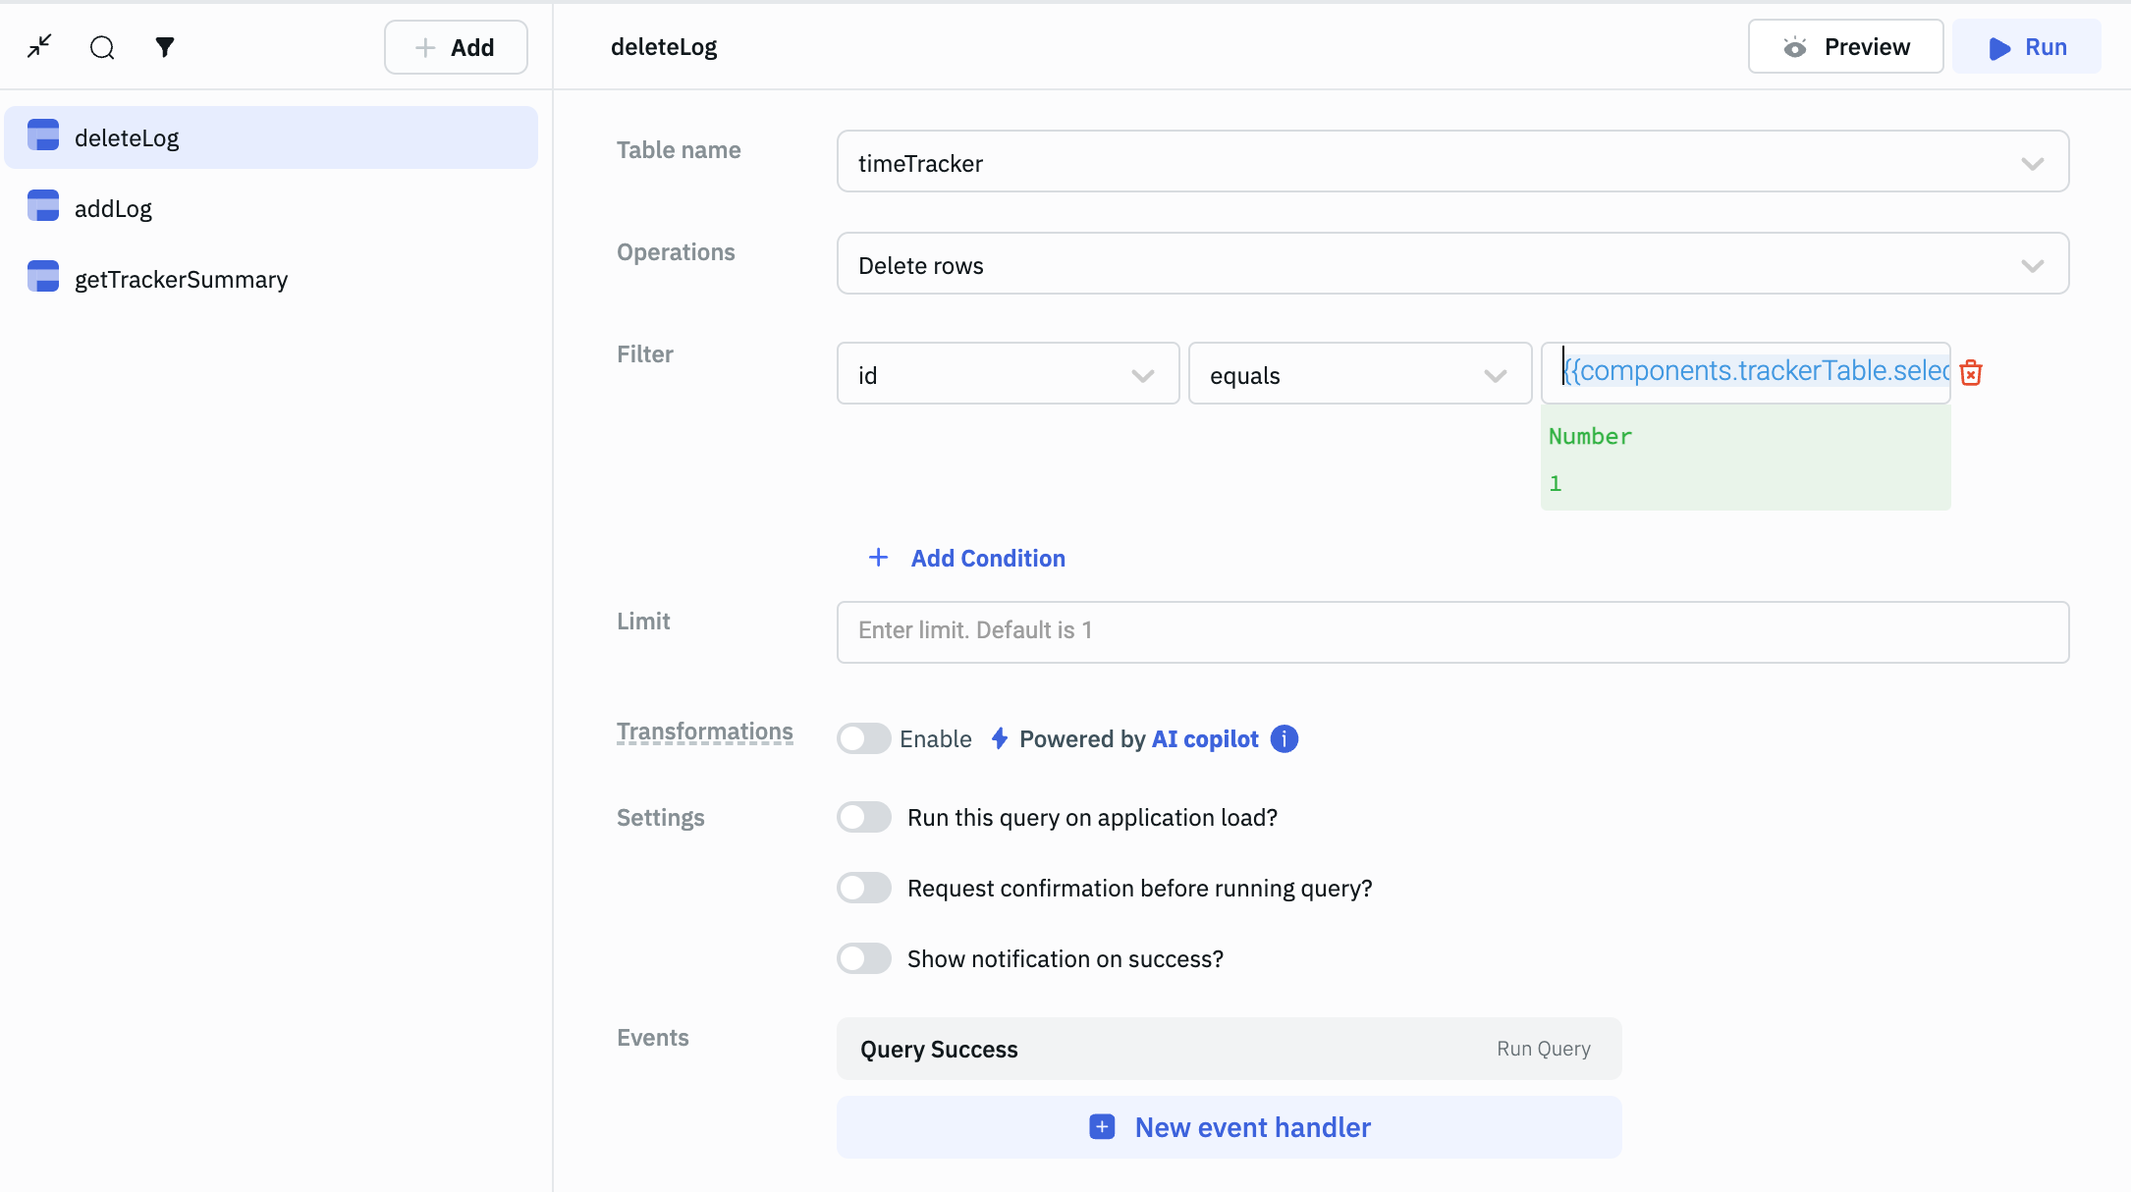Click the filter queries funnel icon
Image resolution: width=2131 pixels, height=1192 pixels.
[x=165, y=46]
